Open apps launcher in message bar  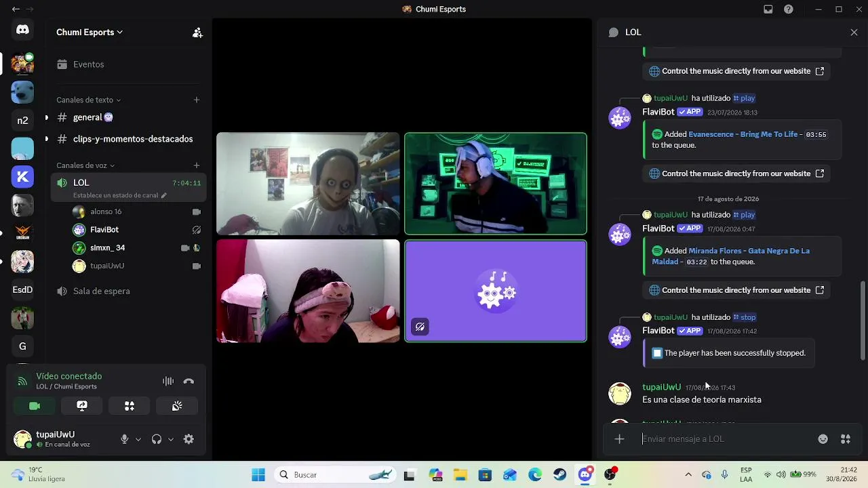point(846,439)
